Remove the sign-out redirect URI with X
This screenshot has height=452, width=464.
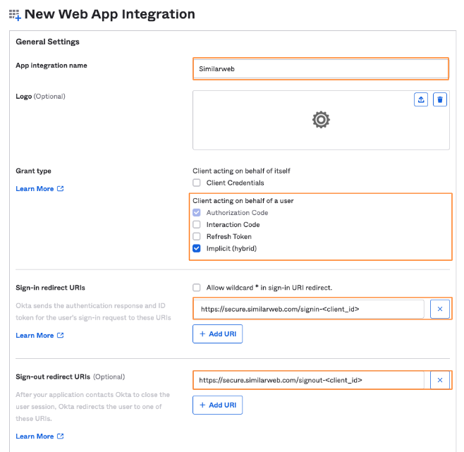(x=439, y=380)
